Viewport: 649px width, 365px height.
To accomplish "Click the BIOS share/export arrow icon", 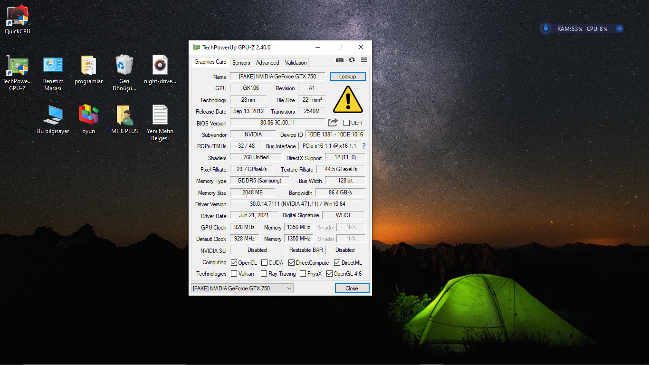I will pyautogui.click(x=333, y=123).
